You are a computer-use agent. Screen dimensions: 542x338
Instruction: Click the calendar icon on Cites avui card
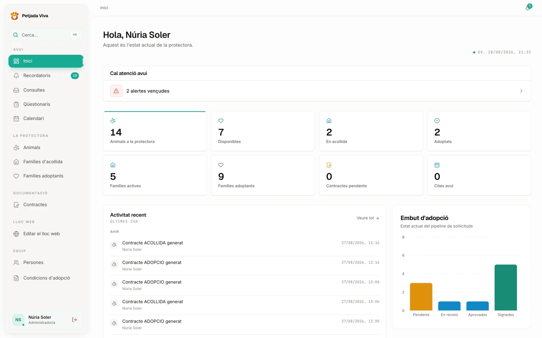(x=437, y=165)
